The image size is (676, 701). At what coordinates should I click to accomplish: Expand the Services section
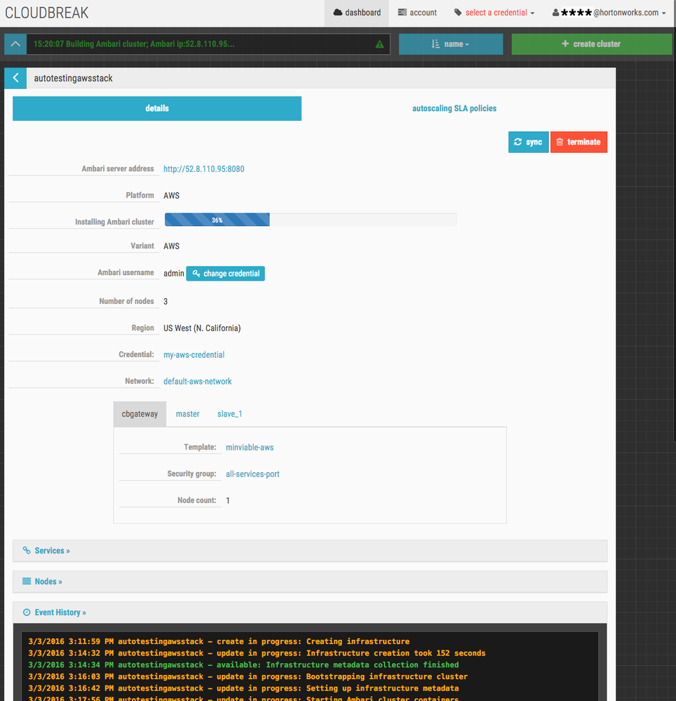click(310, 551)
